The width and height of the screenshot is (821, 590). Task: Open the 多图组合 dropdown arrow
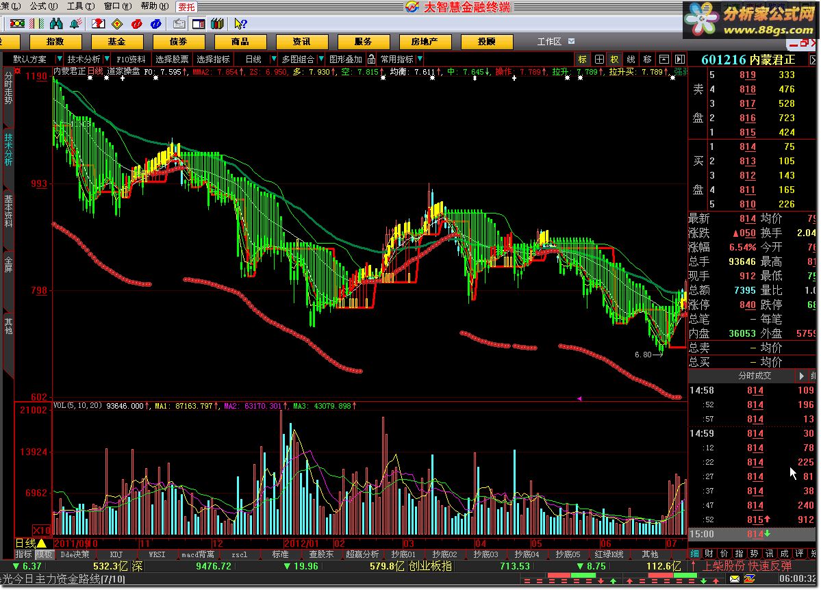(321, 59)
